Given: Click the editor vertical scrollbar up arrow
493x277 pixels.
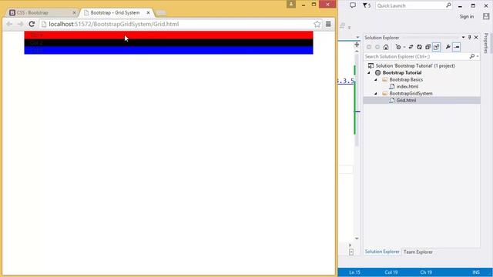Looking at the screenshot, I should tap(357, 52).
